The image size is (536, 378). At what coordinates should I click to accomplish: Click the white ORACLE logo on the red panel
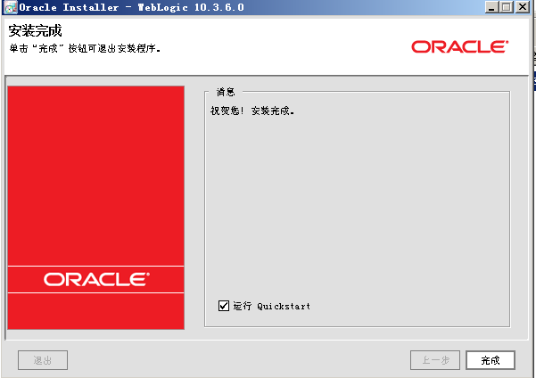(96, 279)
